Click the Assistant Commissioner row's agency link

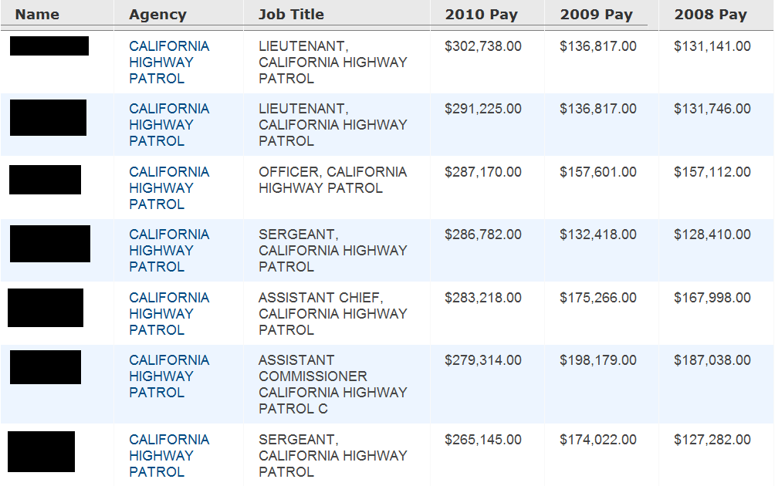[x=169, y=376]
